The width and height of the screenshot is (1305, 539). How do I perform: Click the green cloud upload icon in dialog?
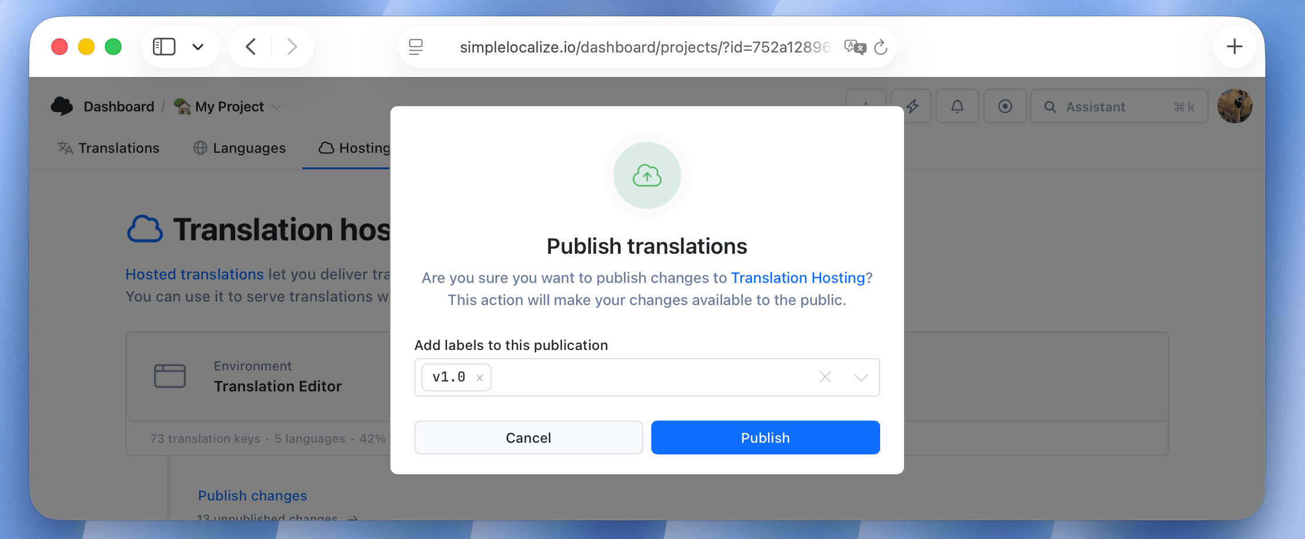pyautogui.click(x=647, y=176)
